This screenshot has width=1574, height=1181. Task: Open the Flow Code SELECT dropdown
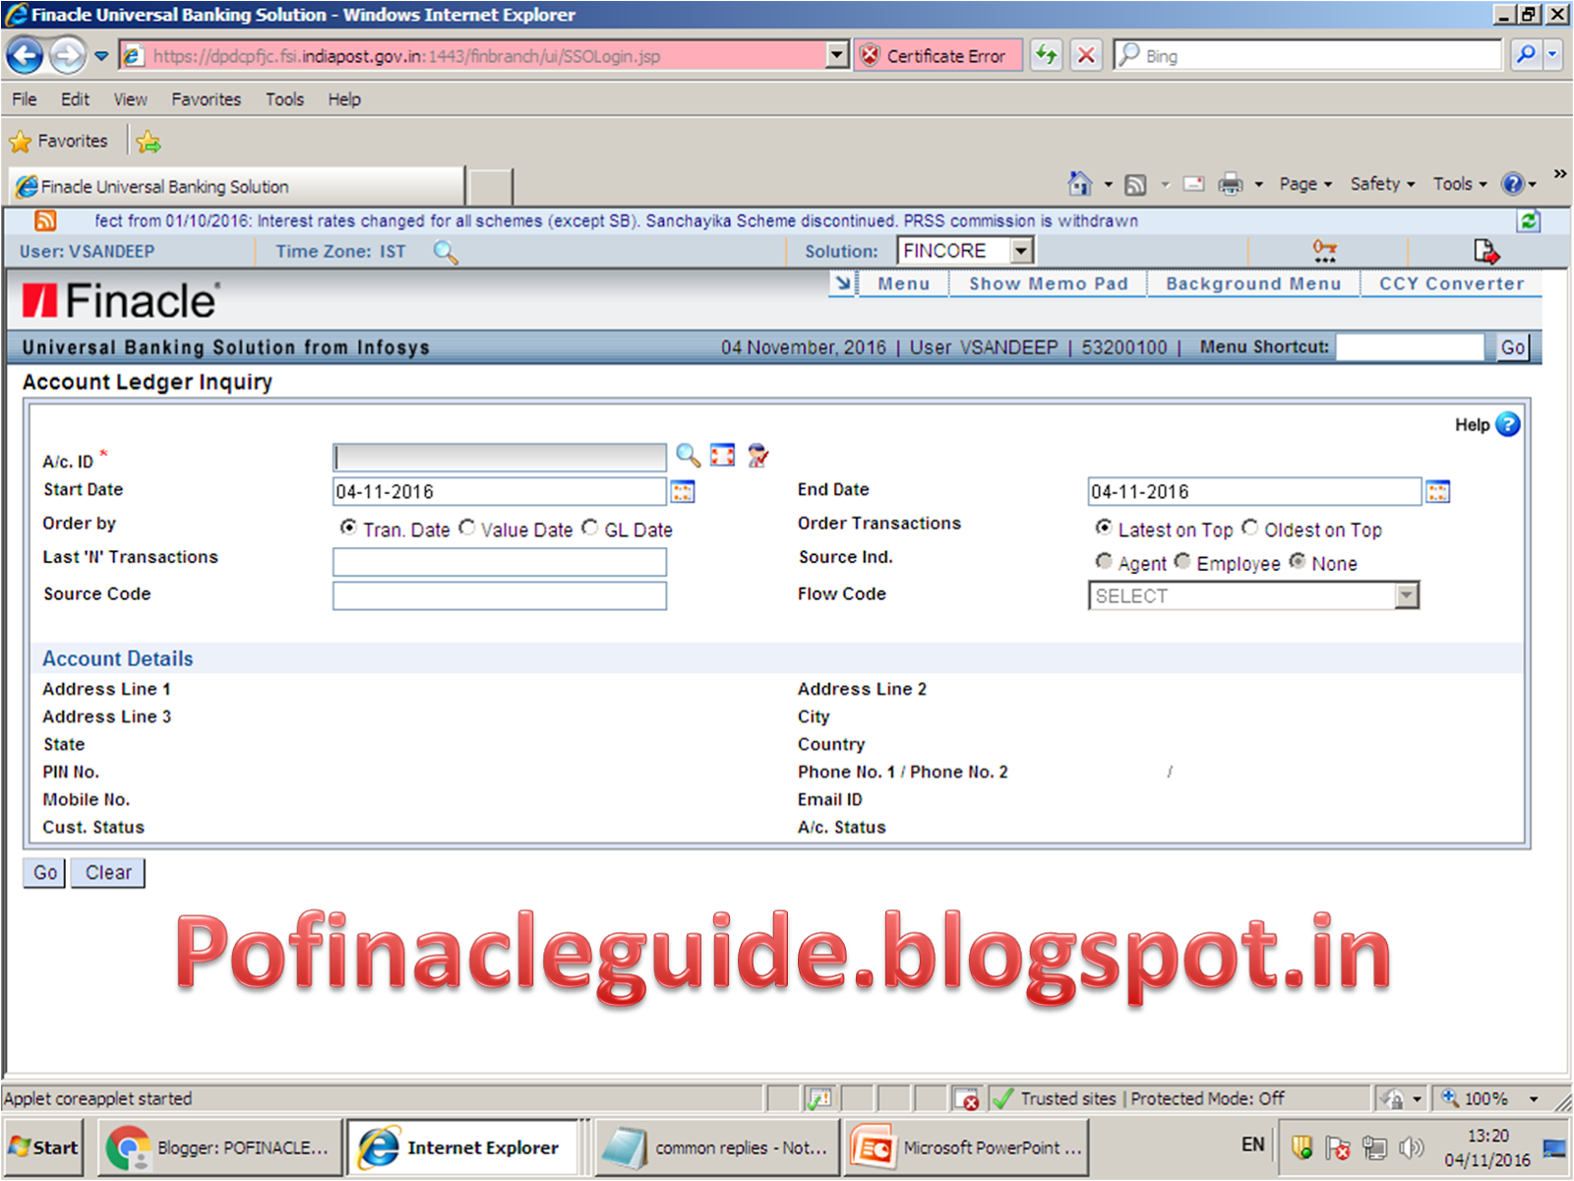pos(1405,595)
